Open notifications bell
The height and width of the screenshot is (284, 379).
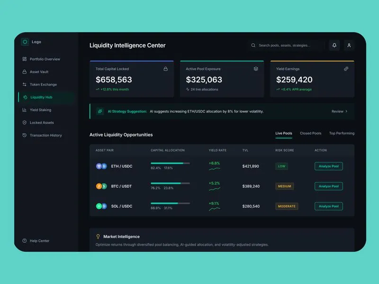334,45
